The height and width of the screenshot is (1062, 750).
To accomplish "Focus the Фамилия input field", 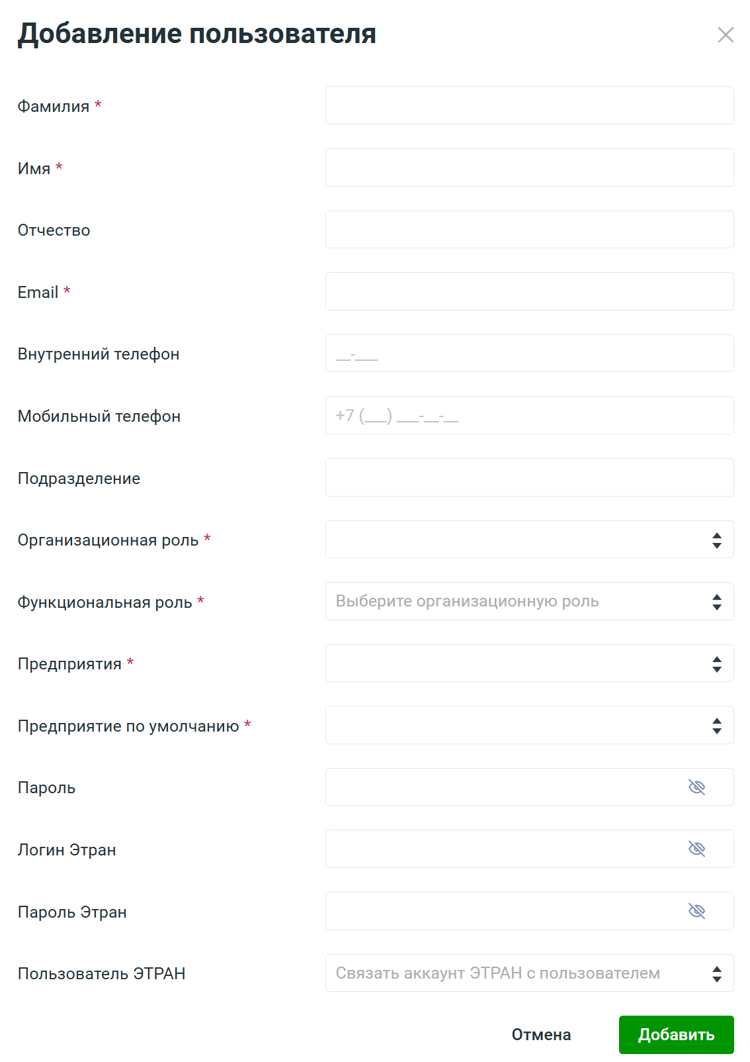I will coord(529,105).
